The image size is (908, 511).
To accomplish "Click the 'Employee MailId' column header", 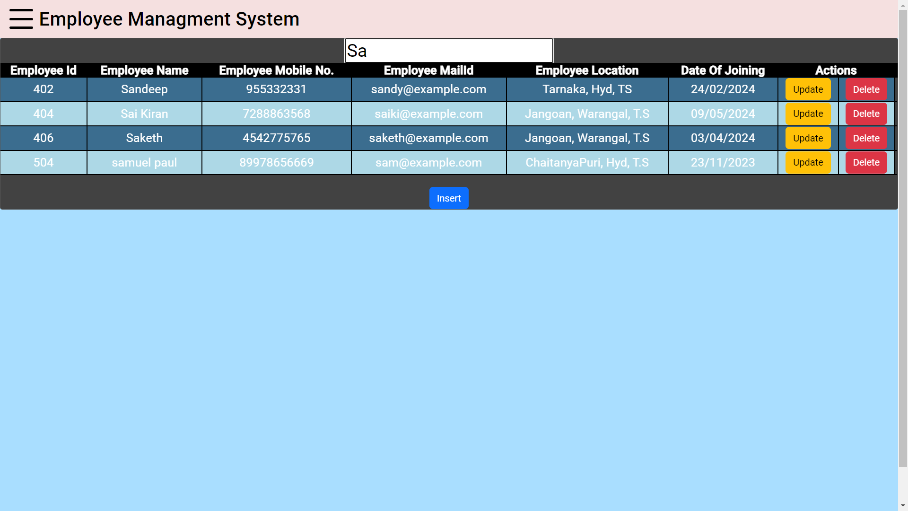I will point(428,70).
